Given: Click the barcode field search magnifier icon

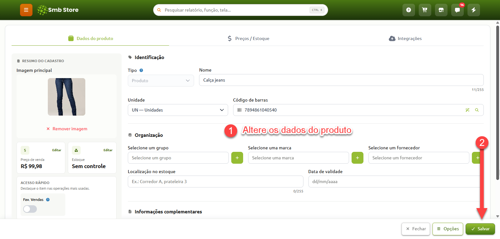Looking at the screenshot, I should pyautogui.click(x=477, y=110).
